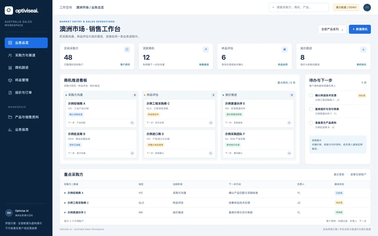Open the 全部产品系列 dropdown
This screenshot has width=378, height=236.
click(332, 29)
